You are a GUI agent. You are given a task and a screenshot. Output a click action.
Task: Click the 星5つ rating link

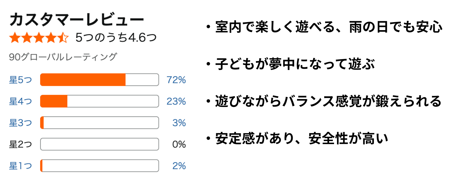[20, 80]
